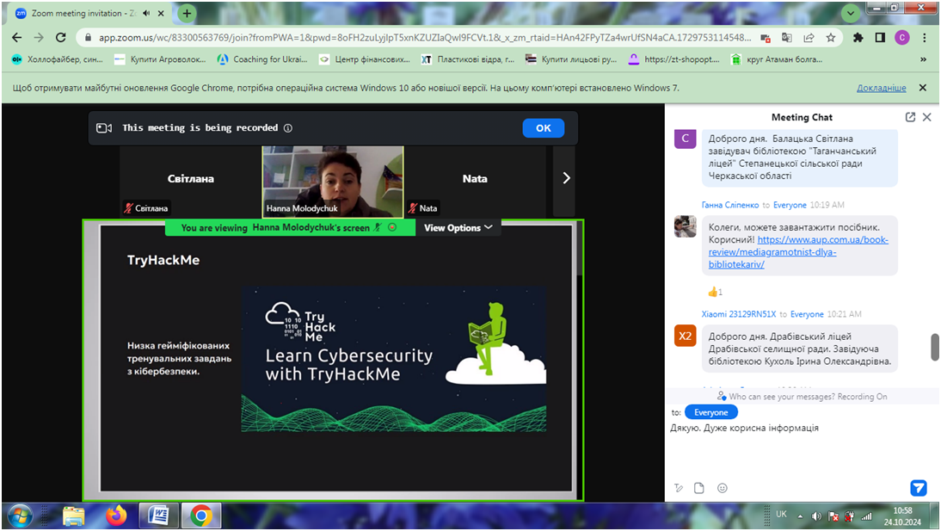Open a new Chrome tab
Viewport: 941px width, 531px height.
[187, 13]
